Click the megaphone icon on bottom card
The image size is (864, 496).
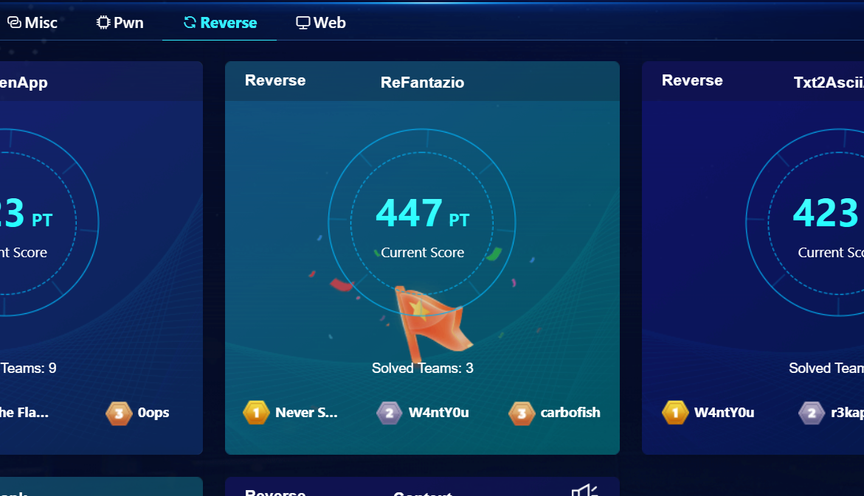pos(584,489)
